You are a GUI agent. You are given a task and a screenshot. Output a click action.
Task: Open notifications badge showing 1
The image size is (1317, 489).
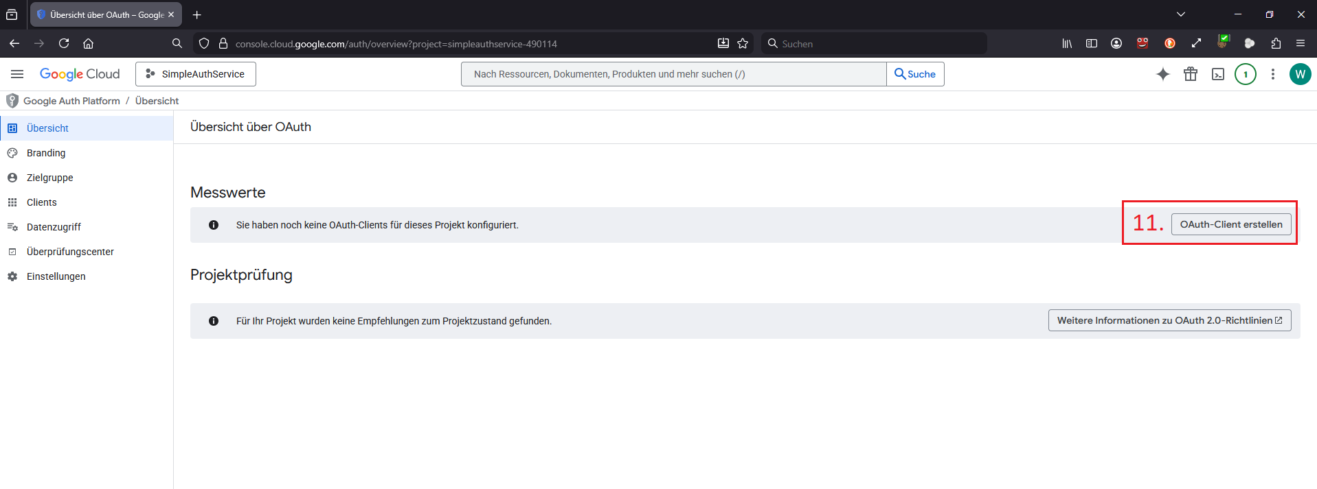[1246, 74]
